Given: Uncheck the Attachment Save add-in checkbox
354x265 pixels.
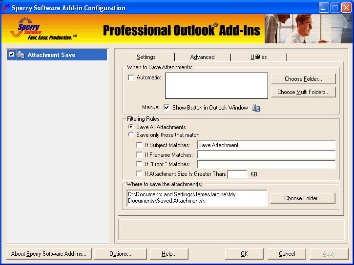Looking at the screenshot, I should [11, 55].
